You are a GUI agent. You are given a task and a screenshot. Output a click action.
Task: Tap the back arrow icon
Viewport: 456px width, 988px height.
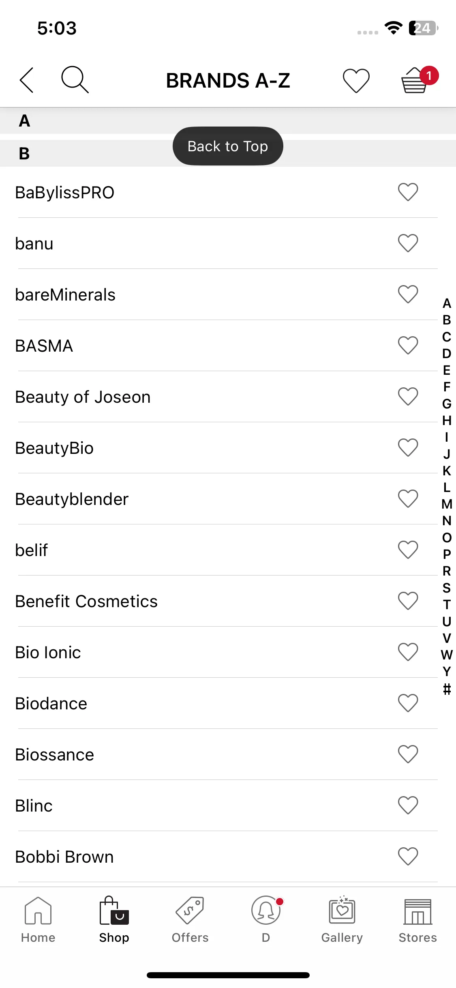click(x=27, y=80)
